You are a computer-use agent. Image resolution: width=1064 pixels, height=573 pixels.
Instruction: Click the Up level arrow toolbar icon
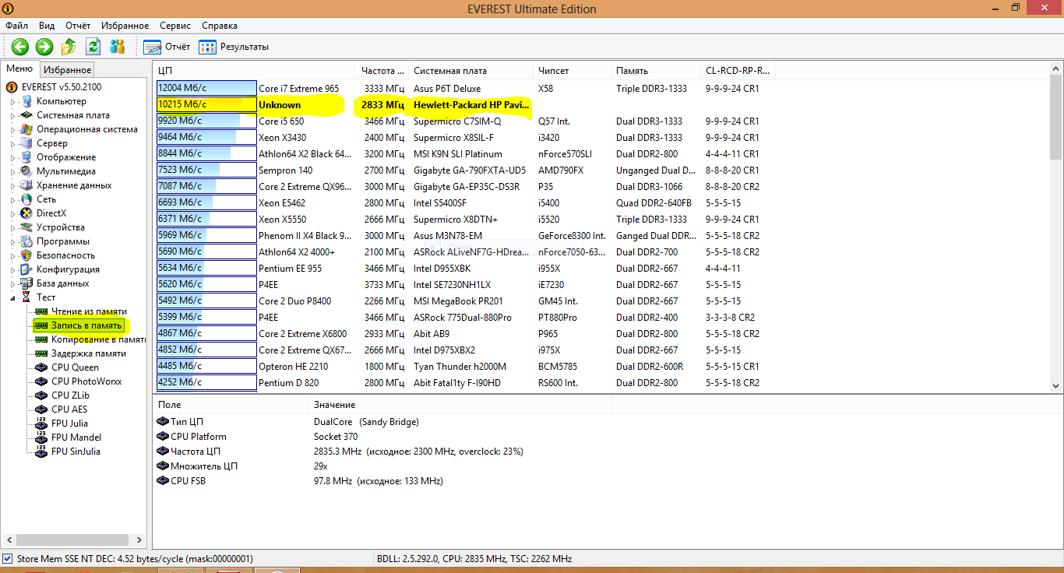click(69, 47)
